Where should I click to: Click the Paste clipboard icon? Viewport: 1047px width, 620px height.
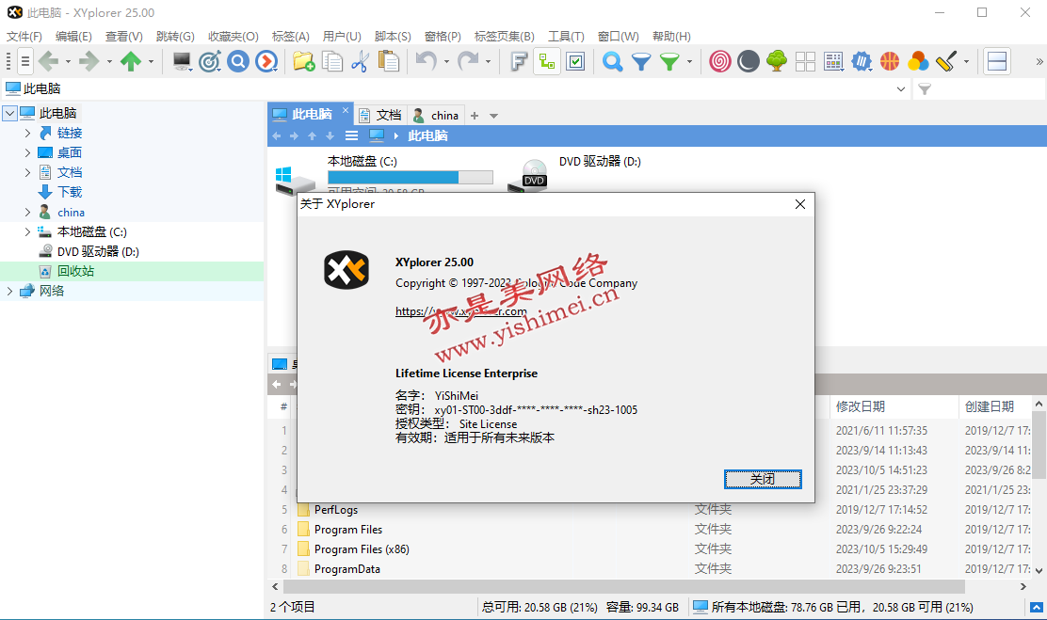coord(388,61)
